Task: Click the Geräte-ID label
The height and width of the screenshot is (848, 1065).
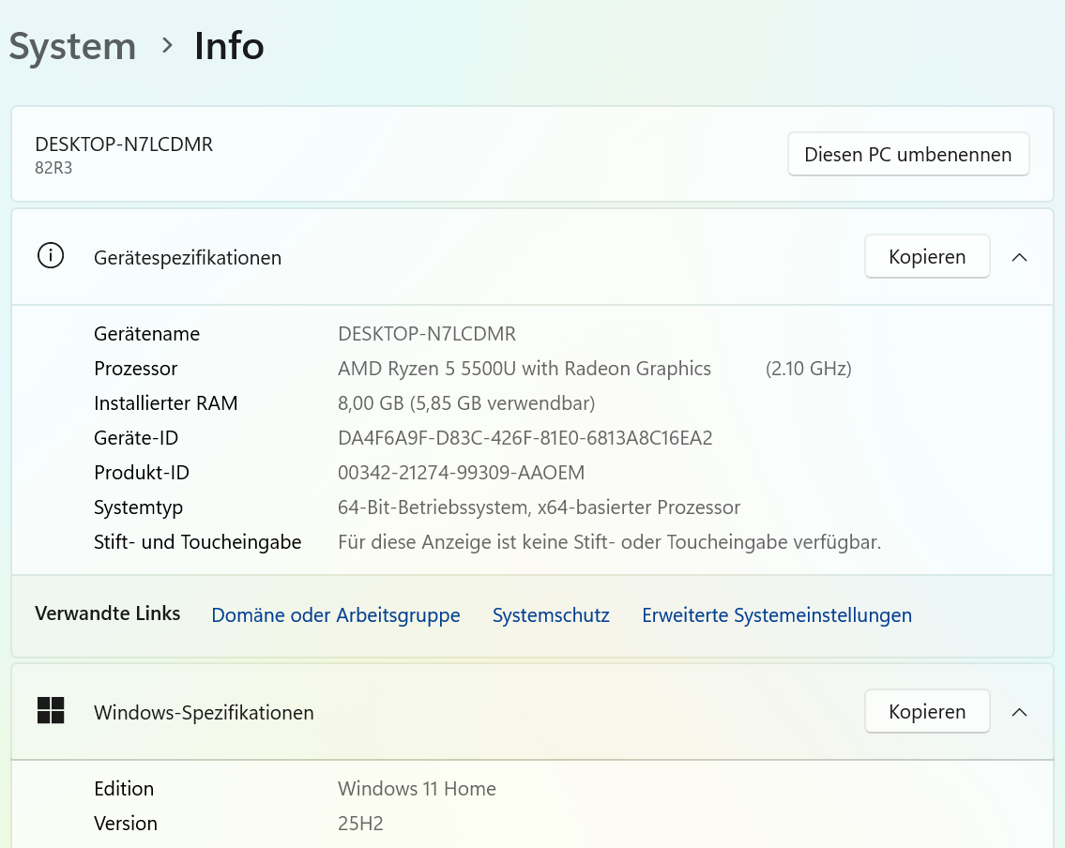Action: click(136, 438)
